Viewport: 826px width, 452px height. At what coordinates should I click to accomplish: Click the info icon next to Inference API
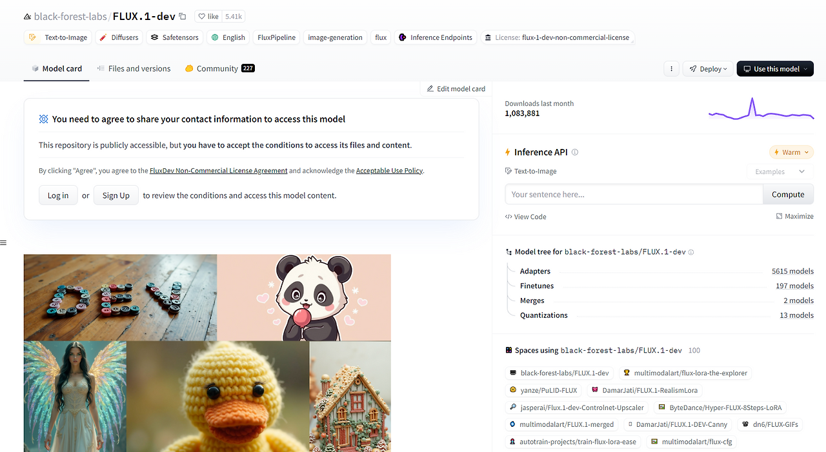coord(575,152)
